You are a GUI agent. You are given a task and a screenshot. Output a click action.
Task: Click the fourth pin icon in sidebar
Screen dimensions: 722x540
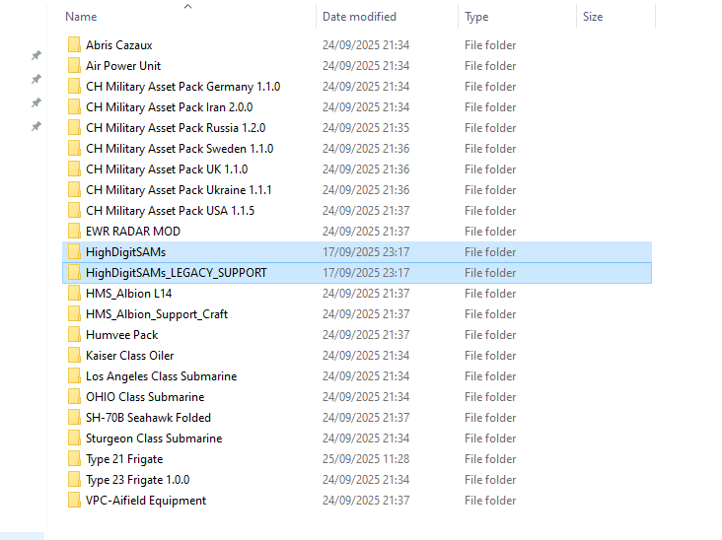(36, 126)
